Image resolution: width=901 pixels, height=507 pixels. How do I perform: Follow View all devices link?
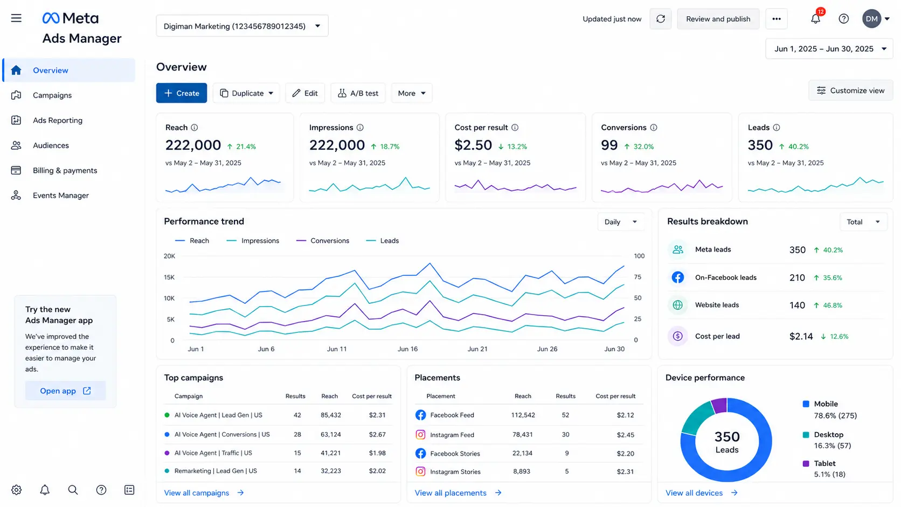[x=702, y=493]
